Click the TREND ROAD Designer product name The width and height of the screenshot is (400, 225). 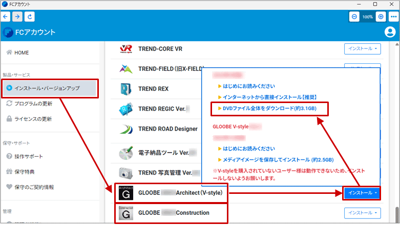[x=168, y=129]
